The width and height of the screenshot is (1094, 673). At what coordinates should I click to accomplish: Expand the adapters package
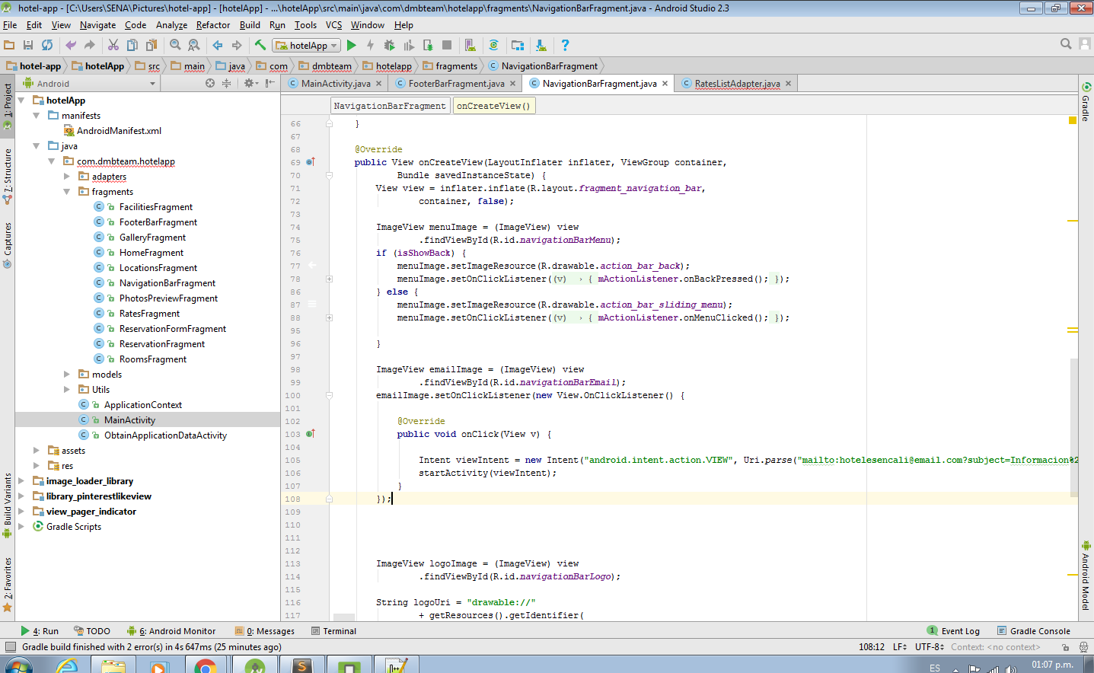pos(67,177)
